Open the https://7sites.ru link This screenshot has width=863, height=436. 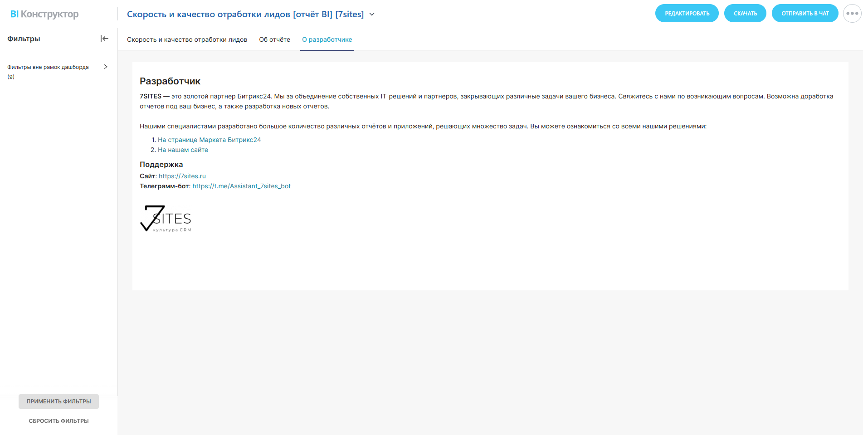pos(182,176)
